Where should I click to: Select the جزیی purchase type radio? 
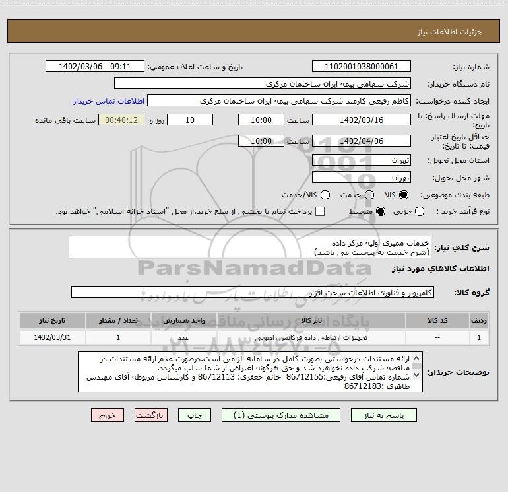419,211
